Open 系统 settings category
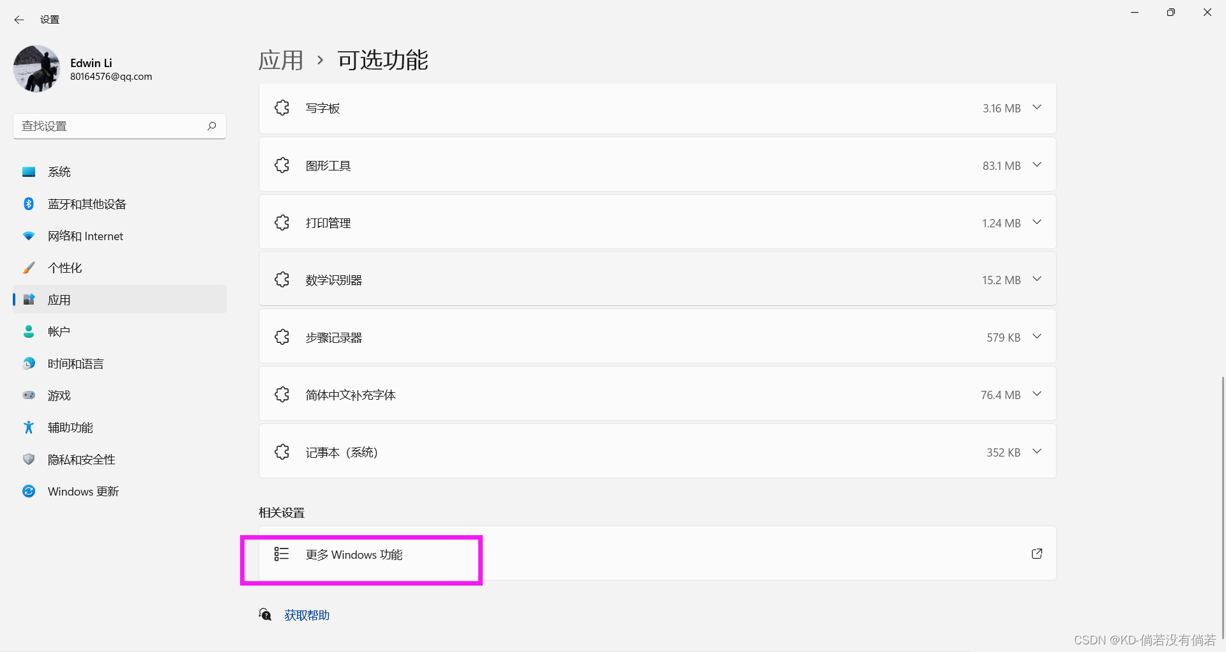The image size is (1226, 652). tap(119, 172)
